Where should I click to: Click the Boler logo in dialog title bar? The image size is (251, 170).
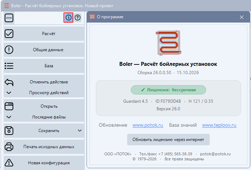click(x=92, y=17)
